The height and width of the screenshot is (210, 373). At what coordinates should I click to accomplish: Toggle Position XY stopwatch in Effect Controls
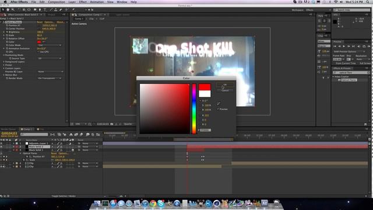pyautogui.click(x=7, y=25)
